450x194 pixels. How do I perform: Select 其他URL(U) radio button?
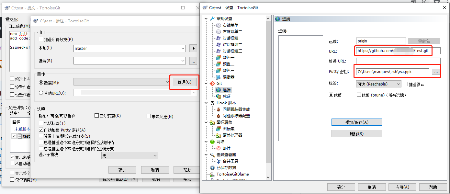tap(41, 93)
